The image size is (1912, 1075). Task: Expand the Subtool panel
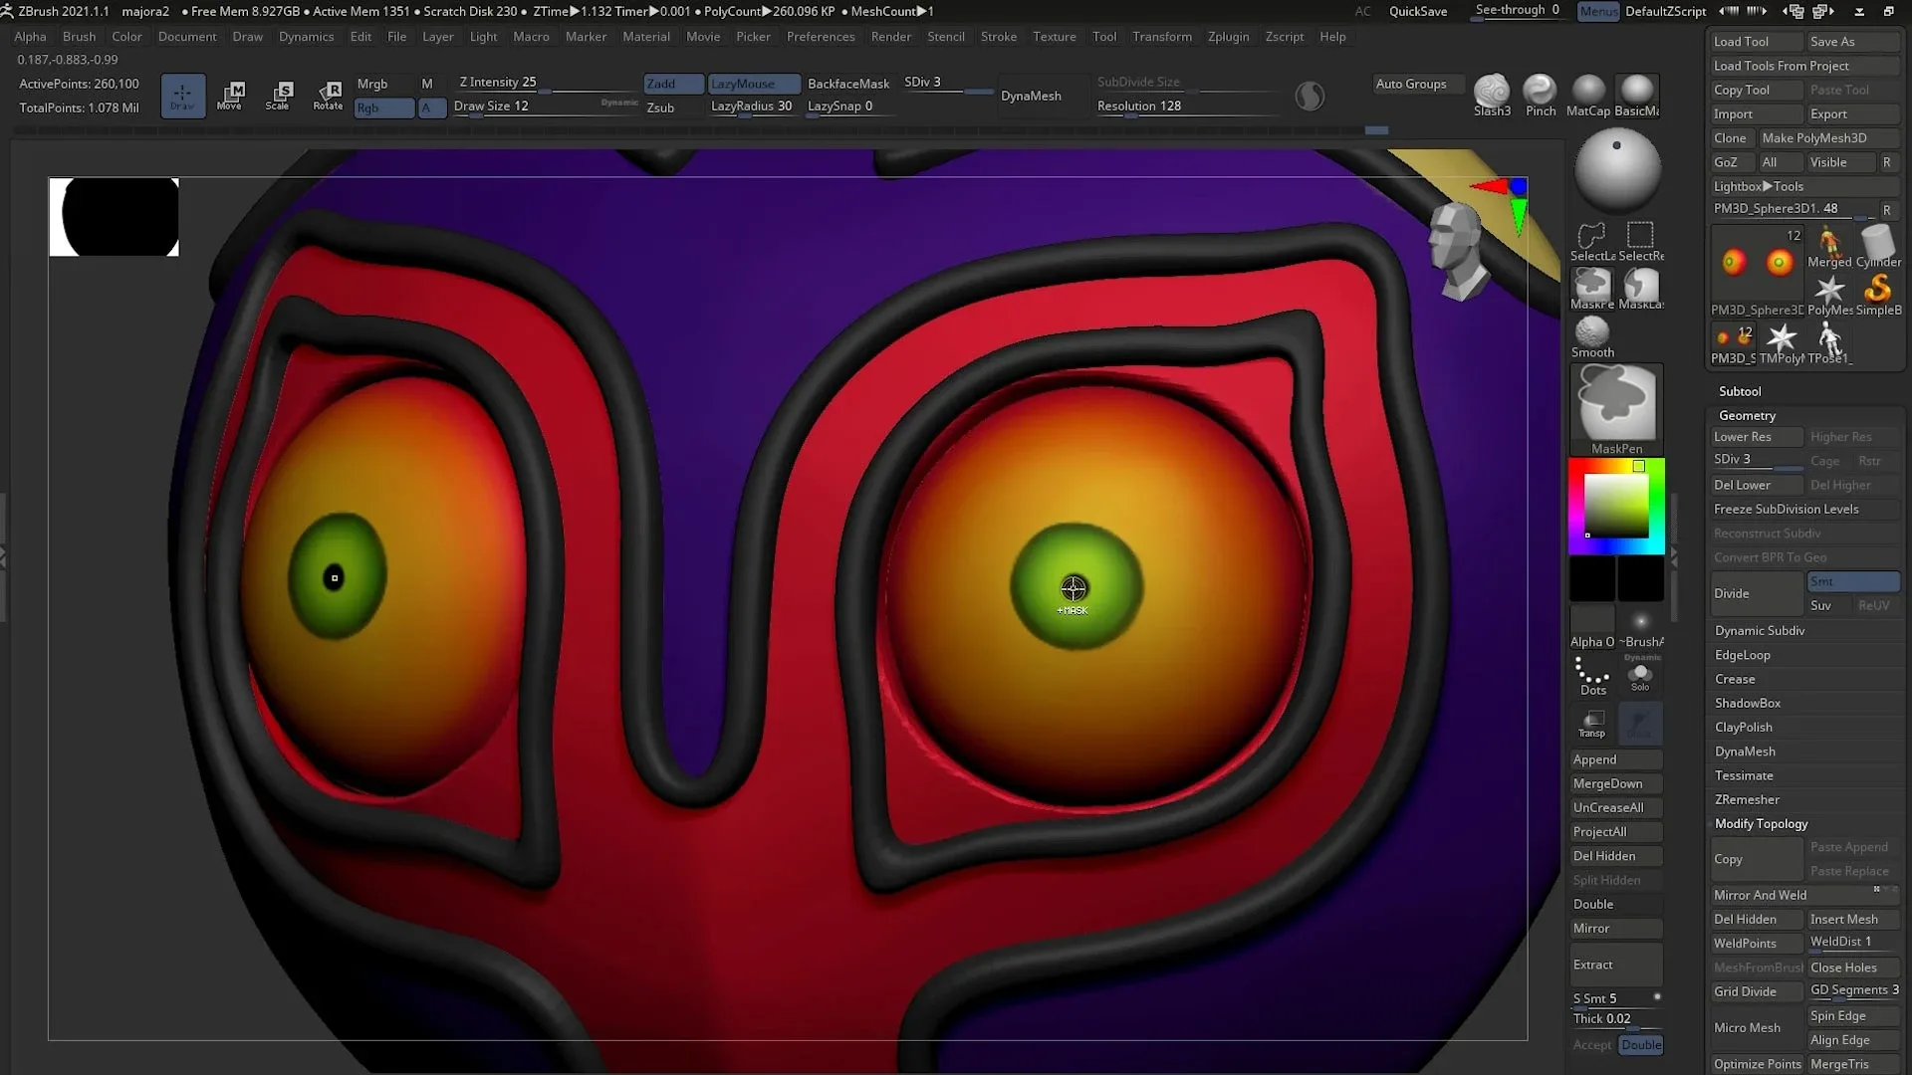[x=1740, y=391]
